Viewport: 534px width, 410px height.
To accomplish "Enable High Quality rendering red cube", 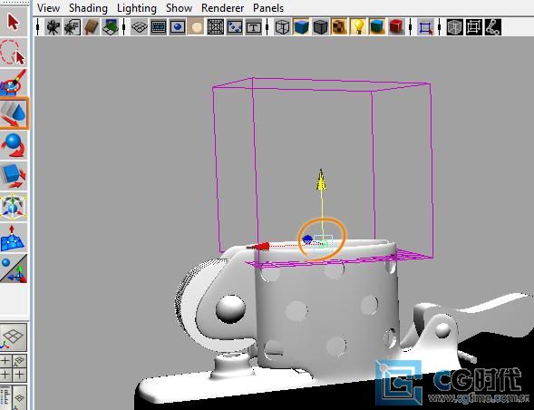I will pyautogui.click(x=396, y=27).
